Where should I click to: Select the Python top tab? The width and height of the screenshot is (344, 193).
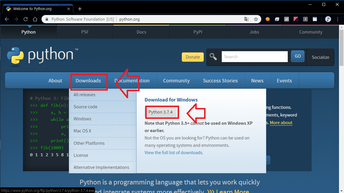pyautogui.click(x=29, y=32)
